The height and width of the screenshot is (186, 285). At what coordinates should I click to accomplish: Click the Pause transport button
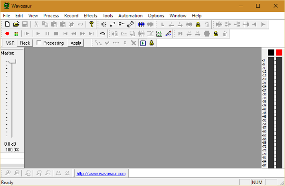point(47,34)
